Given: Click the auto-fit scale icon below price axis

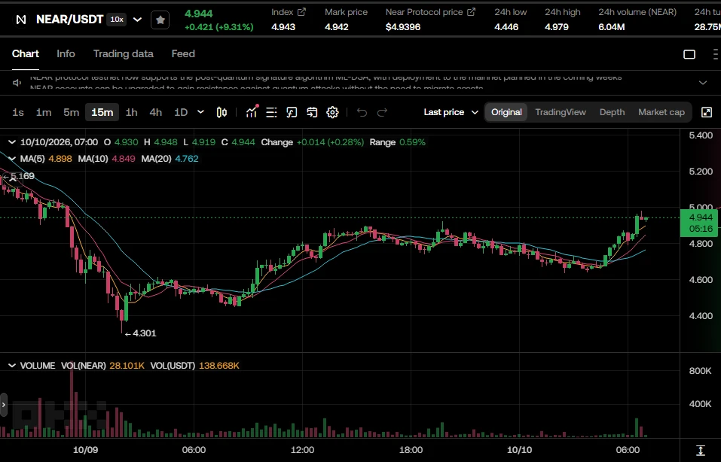Looking at the screenshot, I should tap(701, 450).
